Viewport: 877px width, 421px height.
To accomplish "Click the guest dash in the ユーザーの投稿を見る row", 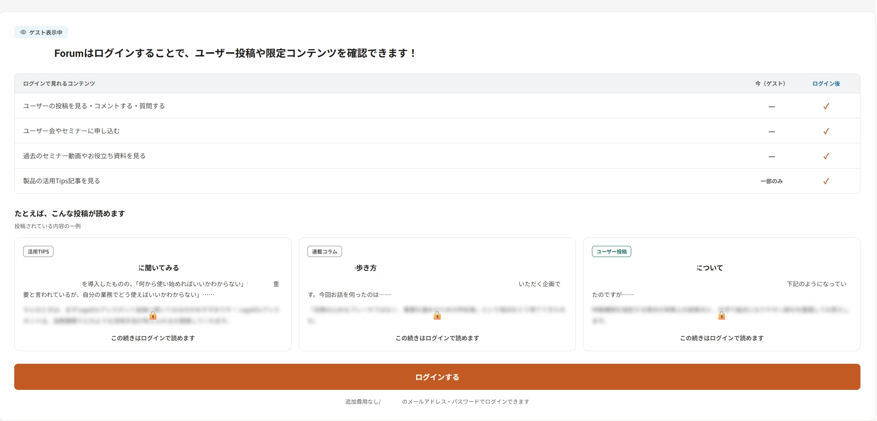I will [772, 106].
